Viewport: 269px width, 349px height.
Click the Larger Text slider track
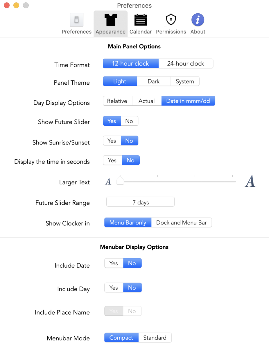[x=177, y=182]
